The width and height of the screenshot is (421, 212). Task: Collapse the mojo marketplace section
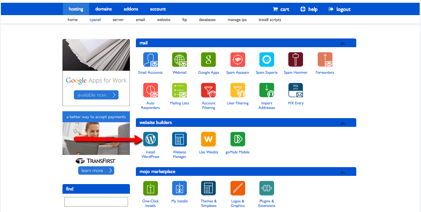pyautogui.click(x=342, y=172)
